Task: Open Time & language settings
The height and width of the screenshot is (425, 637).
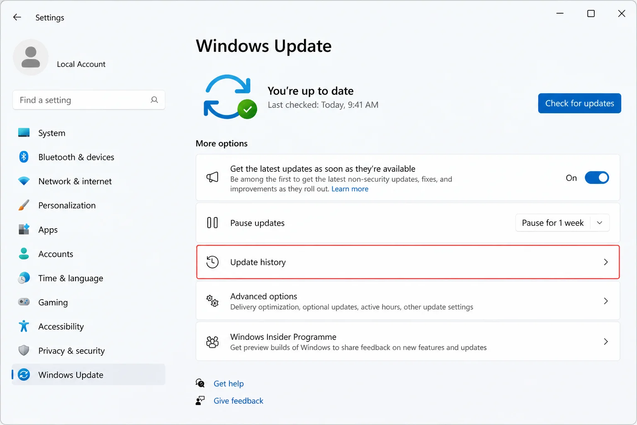Action: click(x=89, y=278)
